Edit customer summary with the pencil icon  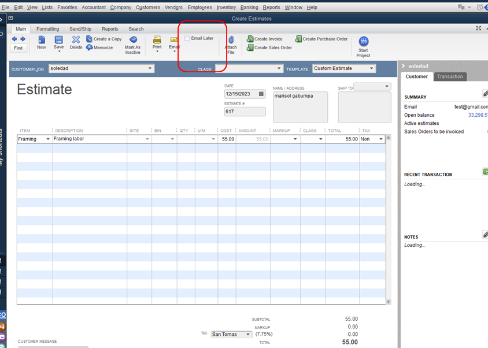click(x=486, y=94)
